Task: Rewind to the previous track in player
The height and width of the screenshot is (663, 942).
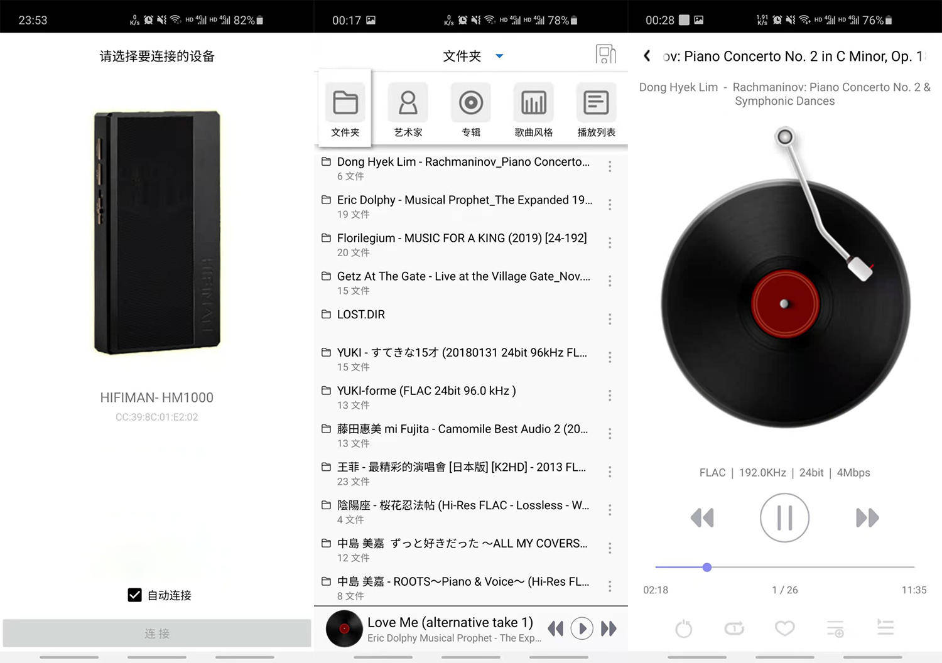Action: point(702,518)
